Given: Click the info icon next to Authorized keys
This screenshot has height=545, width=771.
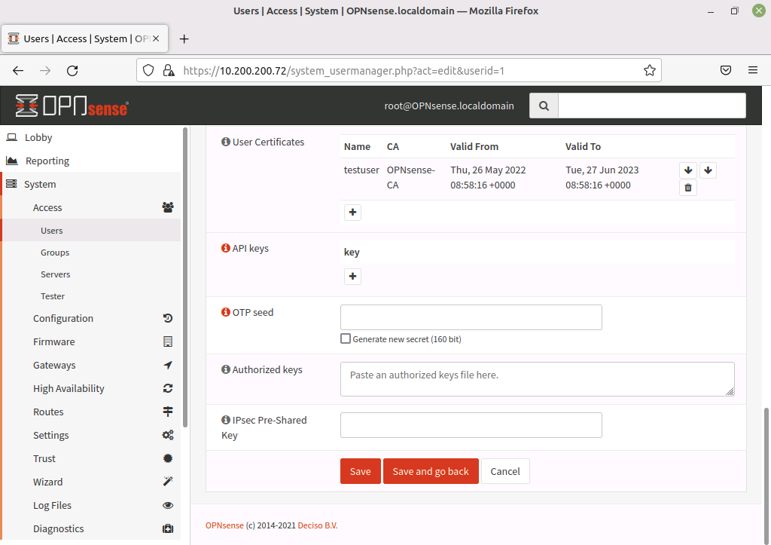Looking at the screenshot, I should pyautogui.click(x=225, y=369).
